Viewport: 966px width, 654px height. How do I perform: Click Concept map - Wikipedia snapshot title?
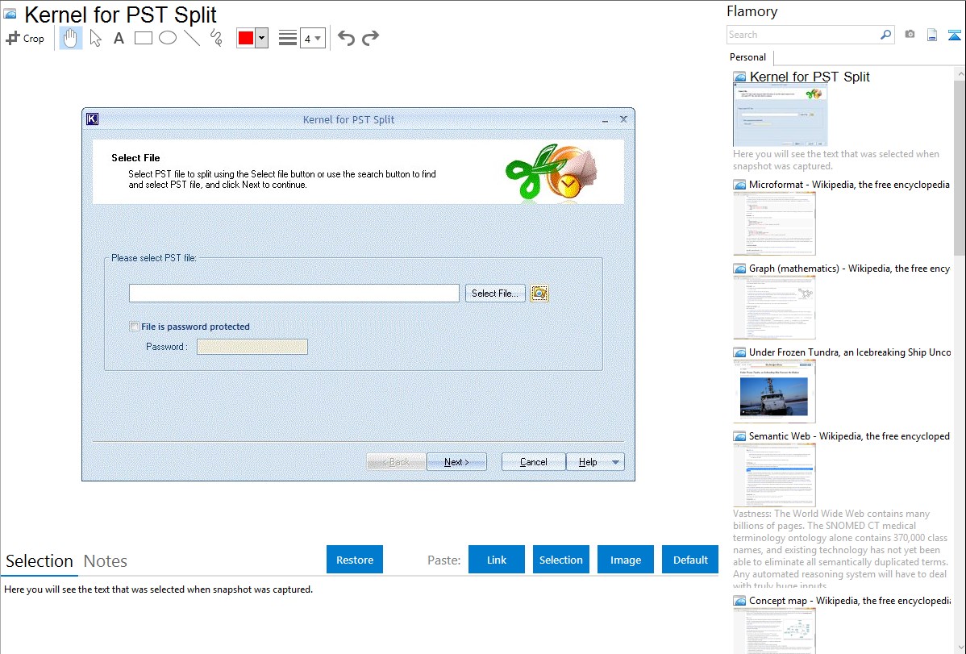[849, 600]
